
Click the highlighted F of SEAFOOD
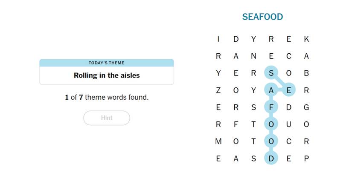pos(271,107)
